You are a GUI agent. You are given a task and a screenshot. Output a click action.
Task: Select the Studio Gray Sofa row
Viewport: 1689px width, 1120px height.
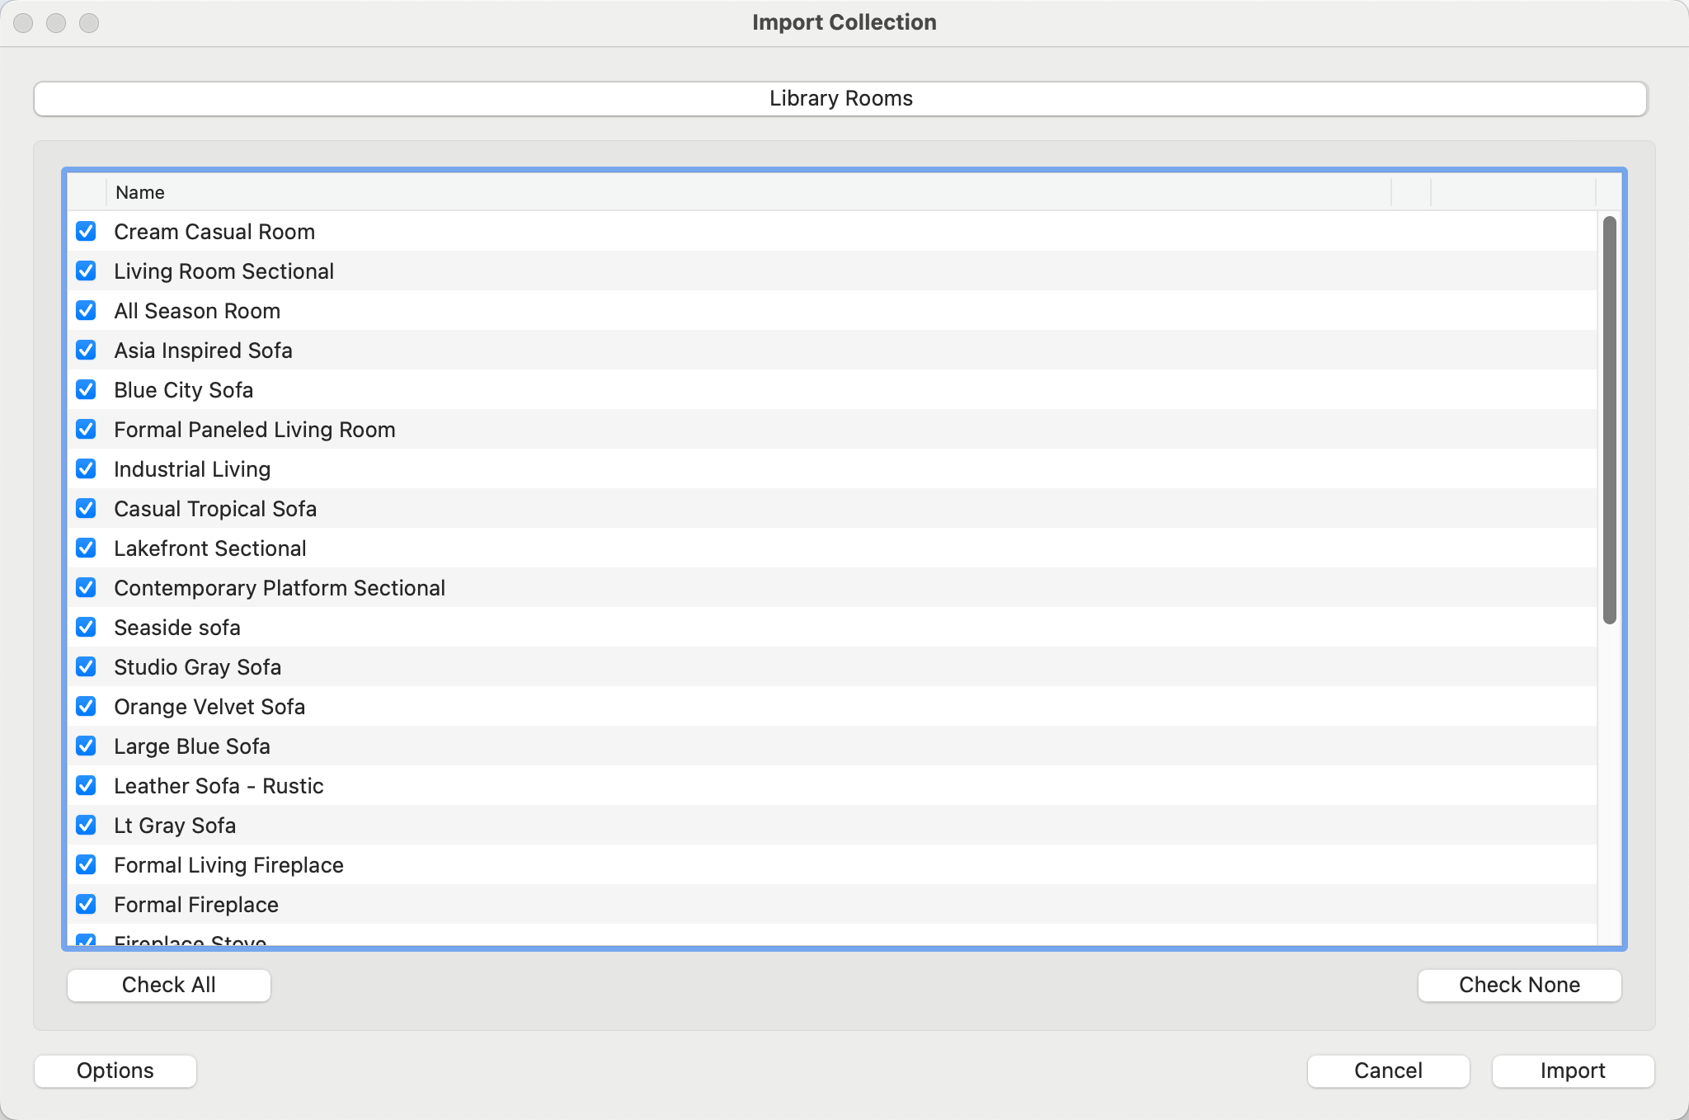coord(197,667)
